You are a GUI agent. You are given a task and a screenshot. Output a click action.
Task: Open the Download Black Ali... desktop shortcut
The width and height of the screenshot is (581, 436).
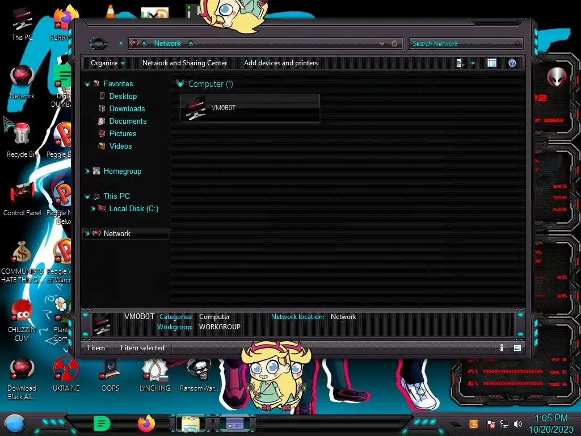click(x=22, y=379)
